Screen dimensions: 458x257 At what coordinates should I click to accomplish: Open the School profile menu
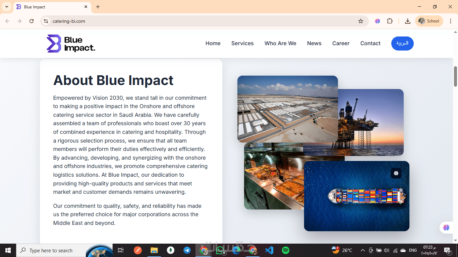click(x=429, y=21)
